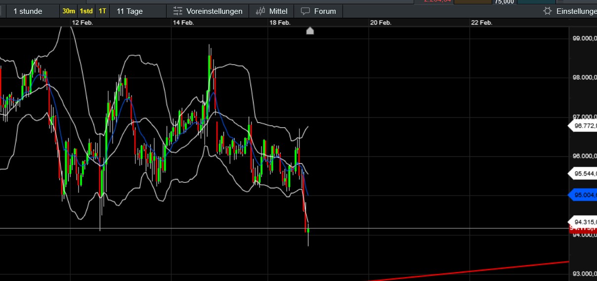Open the '1 stunde' timeframe dropdown

[28, 11]
